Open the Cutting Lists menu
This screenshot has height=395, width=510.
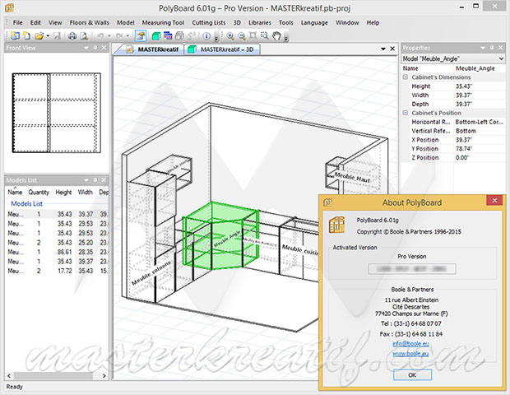(208, 23)
